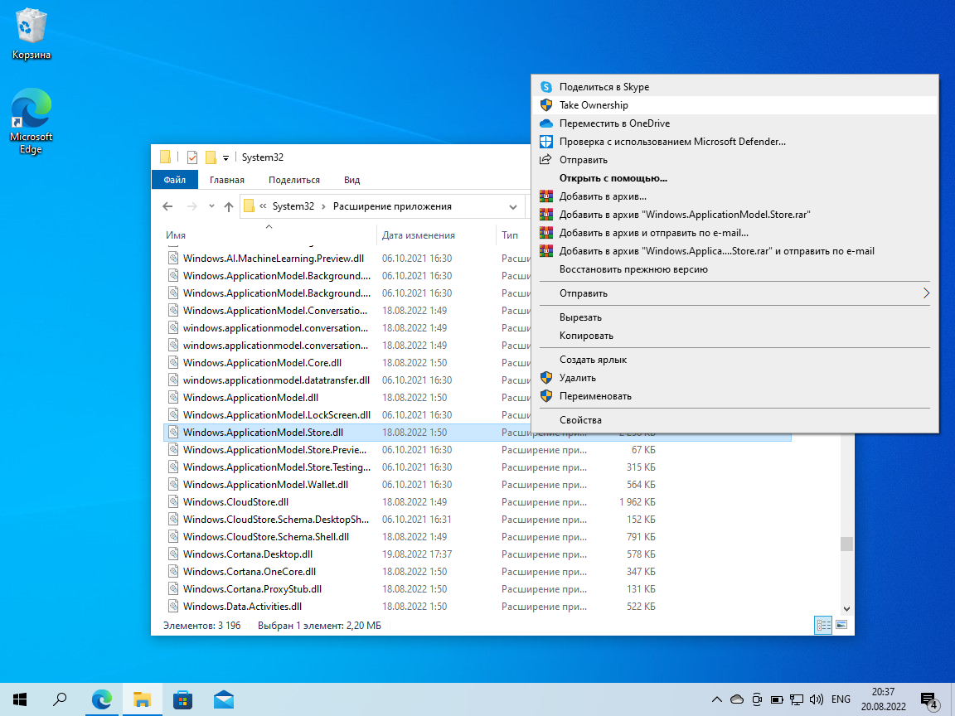This screenshot has height=716, width=955.
Task: Click shield icon next to Переименовать
Action: tap(546, 396)
